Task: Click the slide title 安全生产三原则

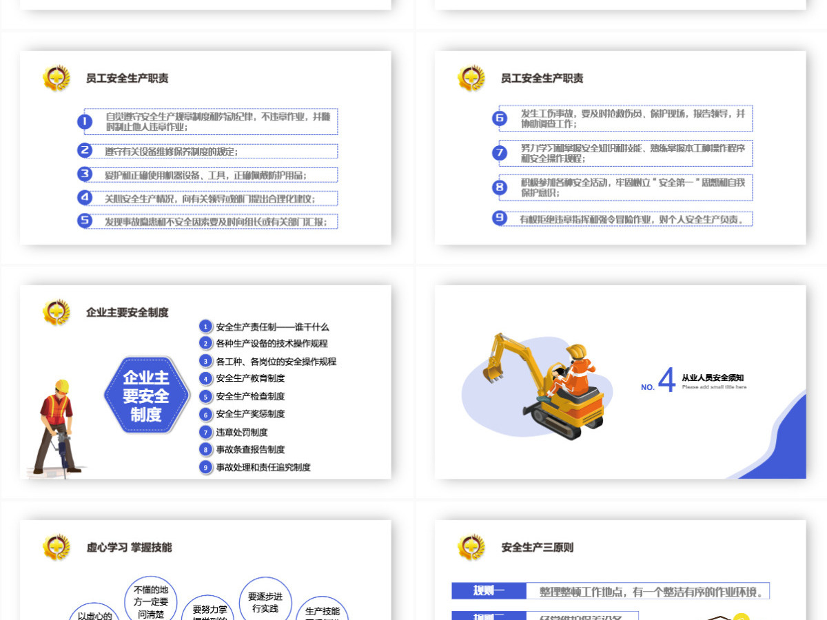Action: [538, 548]
